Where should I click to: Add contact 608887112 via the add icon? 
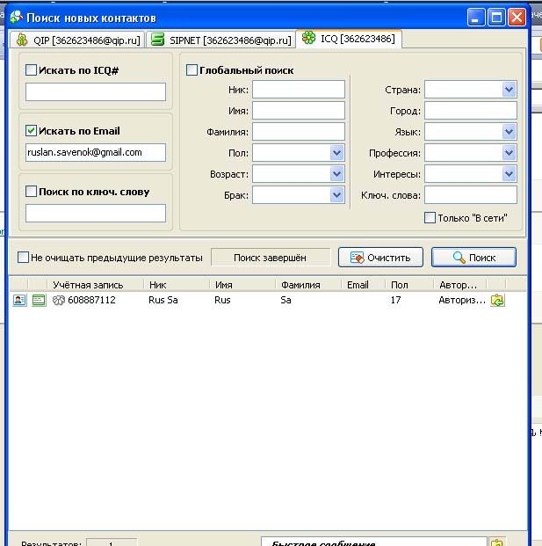(497, 300)
